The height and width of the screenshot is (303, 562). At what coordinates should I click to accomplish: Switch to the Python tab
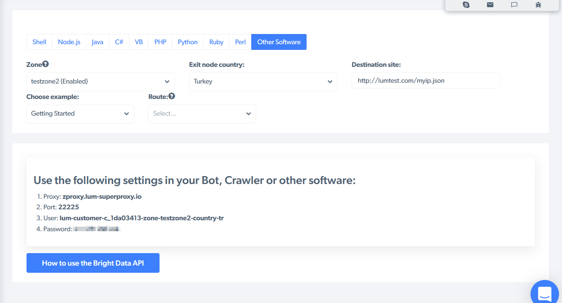pyautogui.click(x=188, y=42)
